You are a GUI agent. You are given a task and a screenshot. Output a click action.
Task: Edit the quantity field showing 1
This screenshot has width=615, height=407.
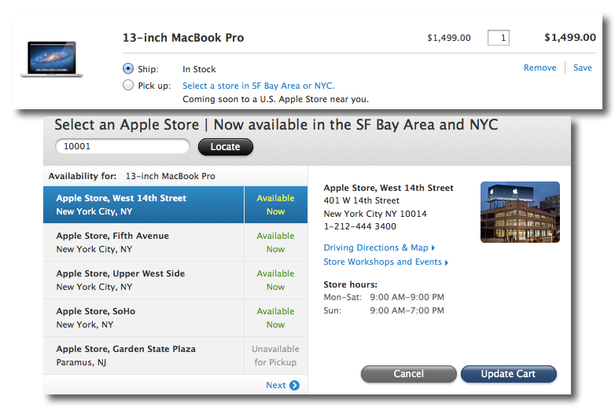tap(499, 38)
